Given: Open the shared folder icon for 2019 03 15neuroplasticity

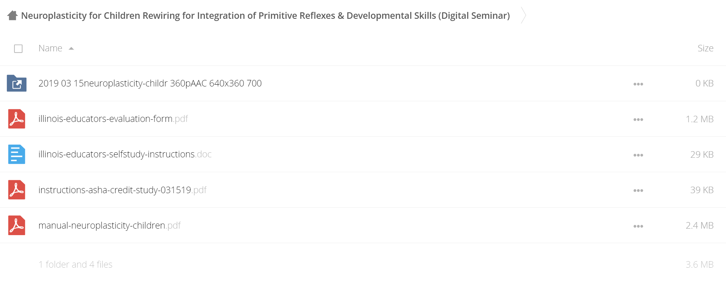Looking at the screenshot, I should pos(17,83).
